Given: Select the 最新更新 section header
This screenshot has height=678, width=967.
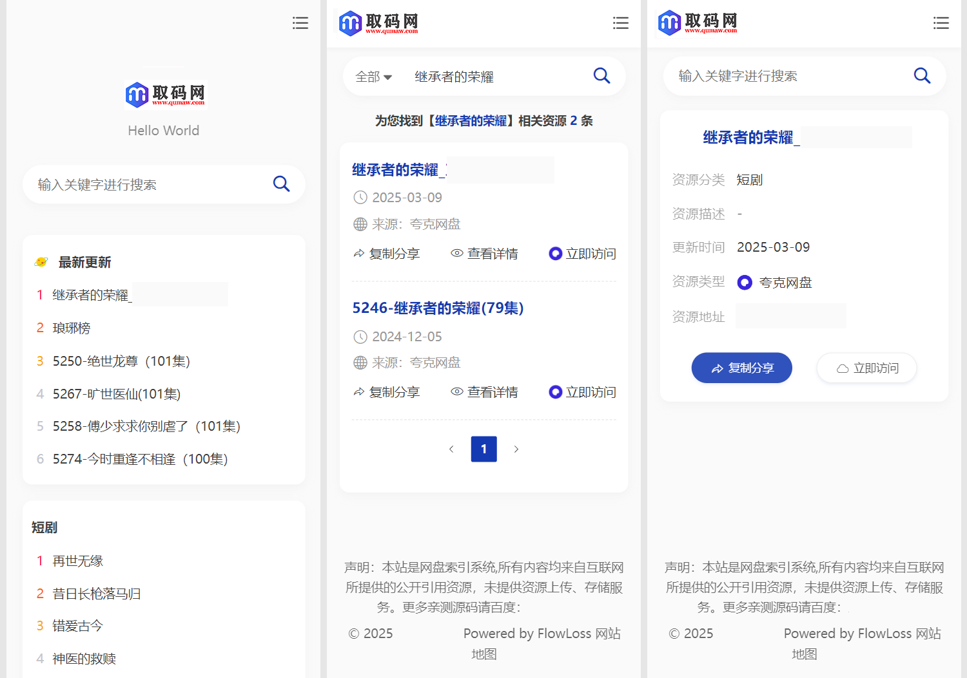Looking at the screenshot, I should pos(84,262).
